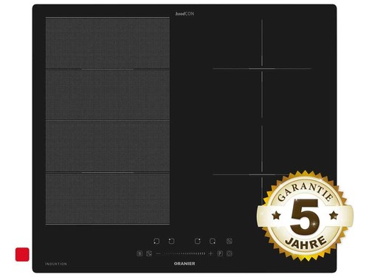Viewport: 369px width, 277px height.
Task: Click the hoodCON logo text
Action: pos(184,14)
